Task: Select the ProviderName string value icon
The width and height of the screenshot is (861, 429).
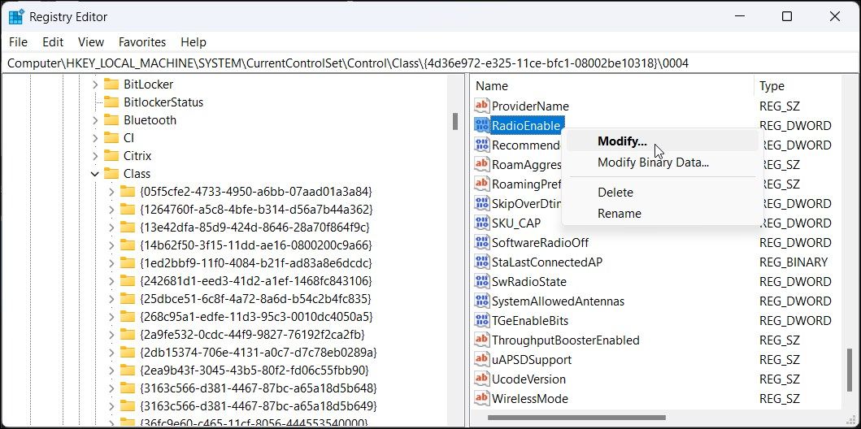Action: (x=481, y=106)
